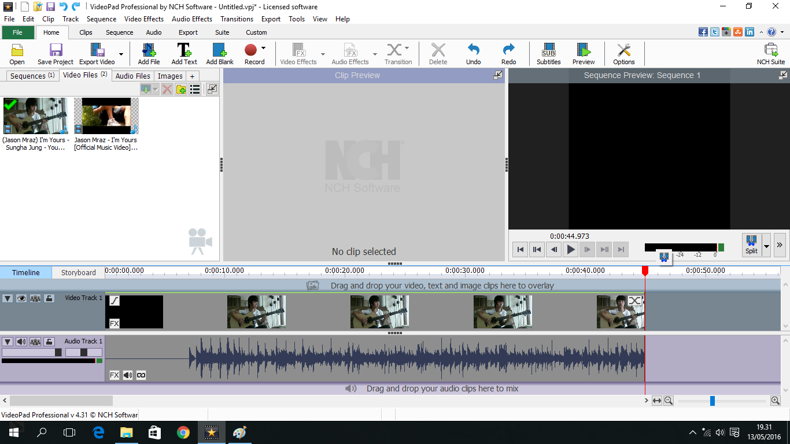Zoom the timeline to fit
790x444 pixels.
click(656, 401)
